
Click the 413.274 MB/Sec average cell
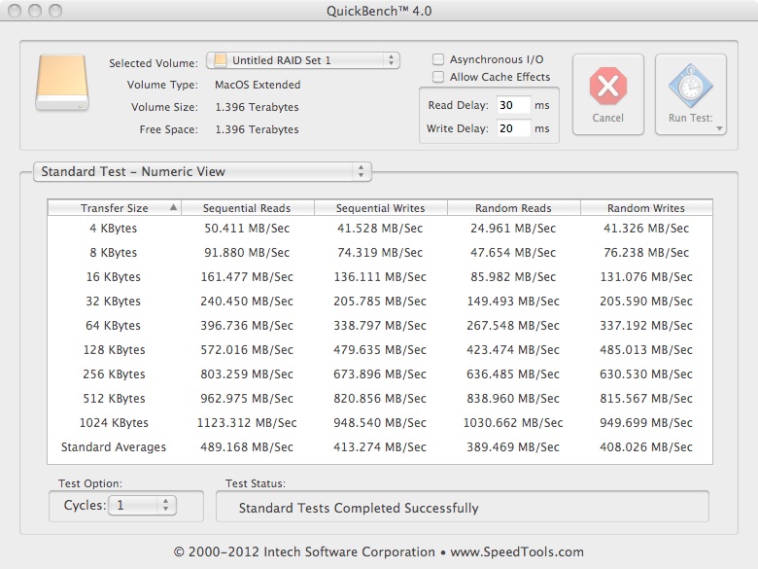click(x=380, y=447)
